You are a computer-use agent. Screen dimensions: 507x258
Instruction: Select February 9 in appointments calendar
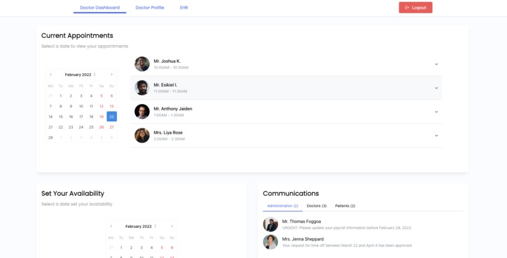point(71,106)
